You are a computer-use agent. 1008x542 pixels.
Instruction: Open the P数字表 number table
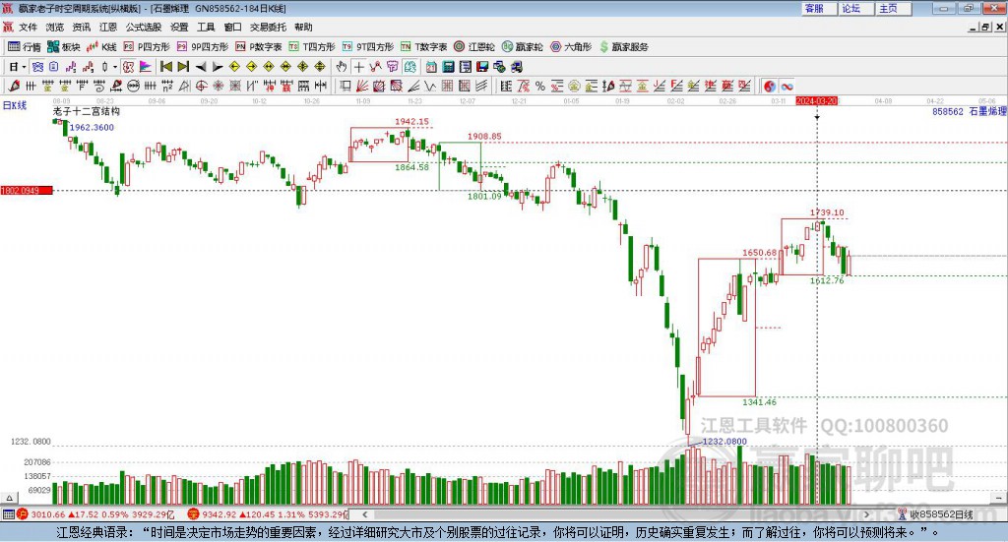click(x=259, y=47)
